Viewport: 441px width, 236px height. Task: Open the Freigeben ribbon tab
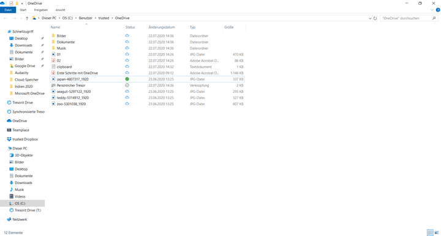coord(41,10)
